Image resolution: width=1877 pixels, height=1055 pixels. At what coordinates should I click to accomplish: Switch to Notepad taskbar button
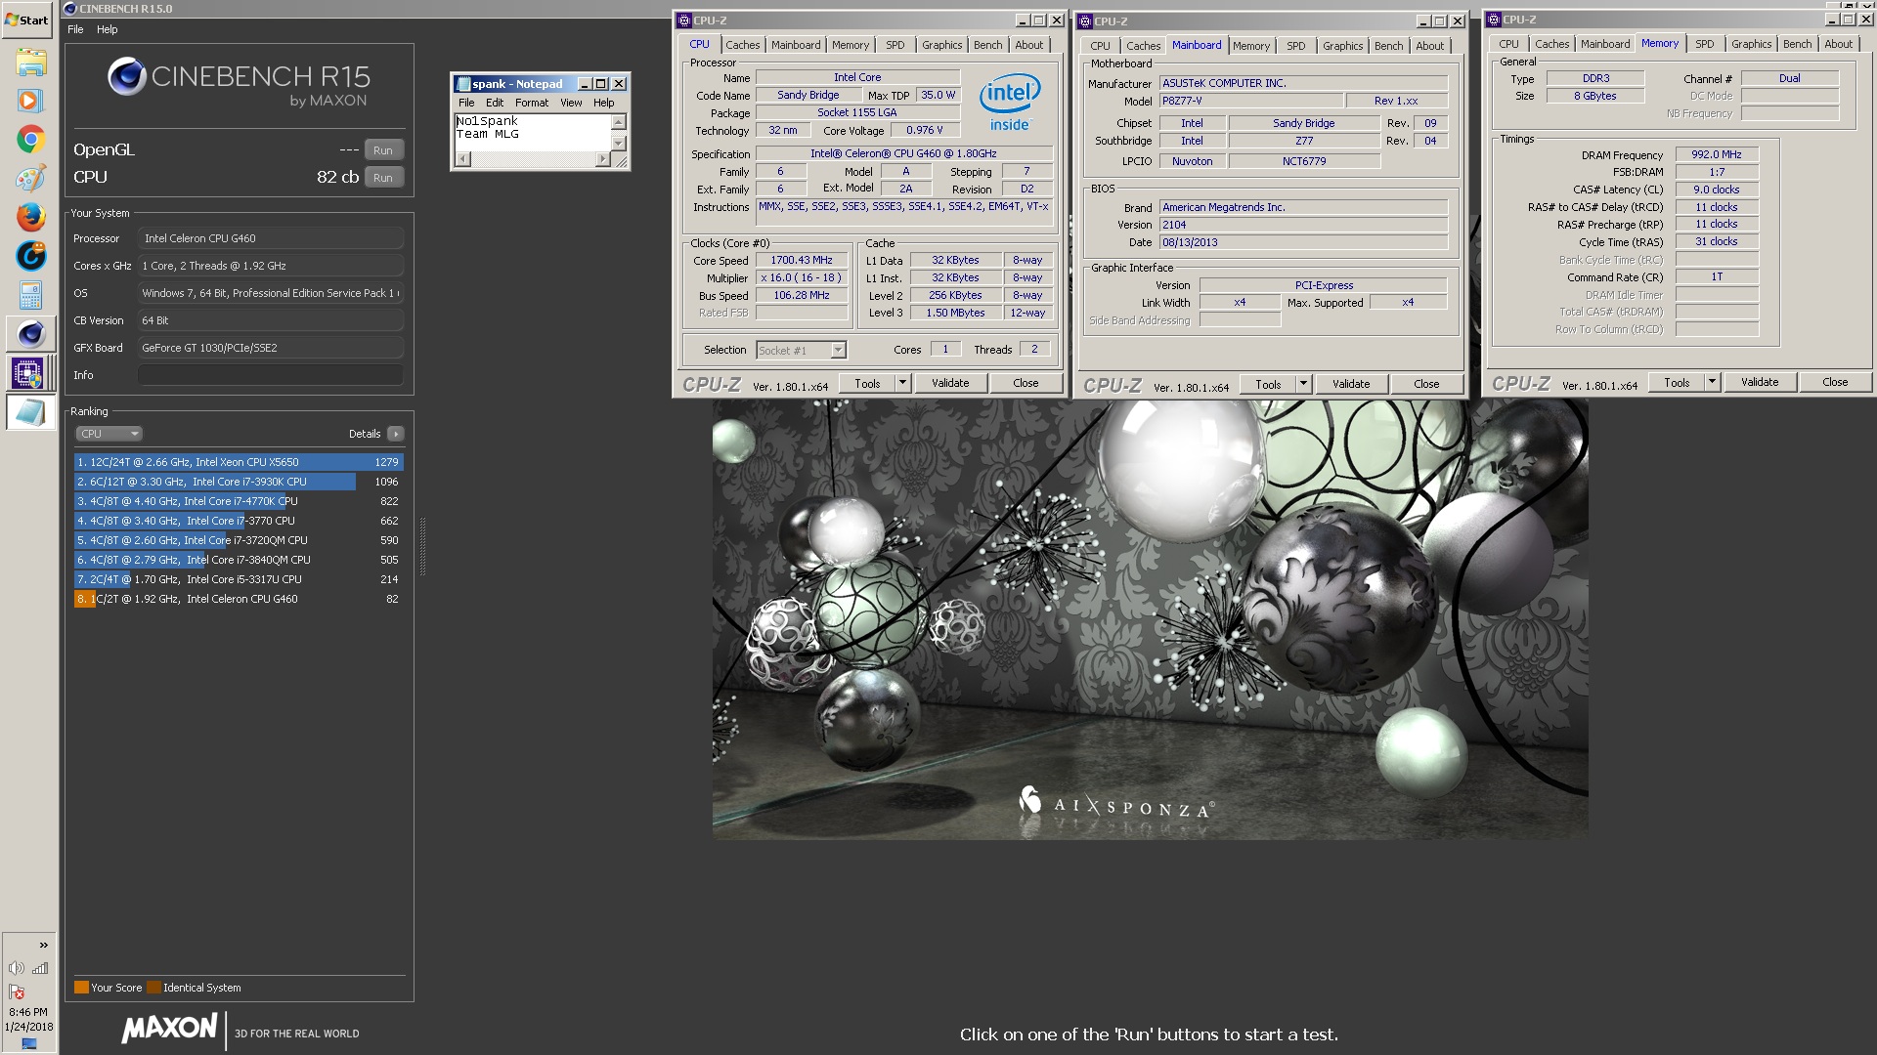[x=30, y=412]
